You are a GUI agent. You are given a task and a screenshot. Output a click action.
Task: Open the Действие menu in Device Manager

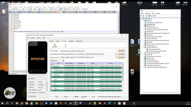click(148, 13)
